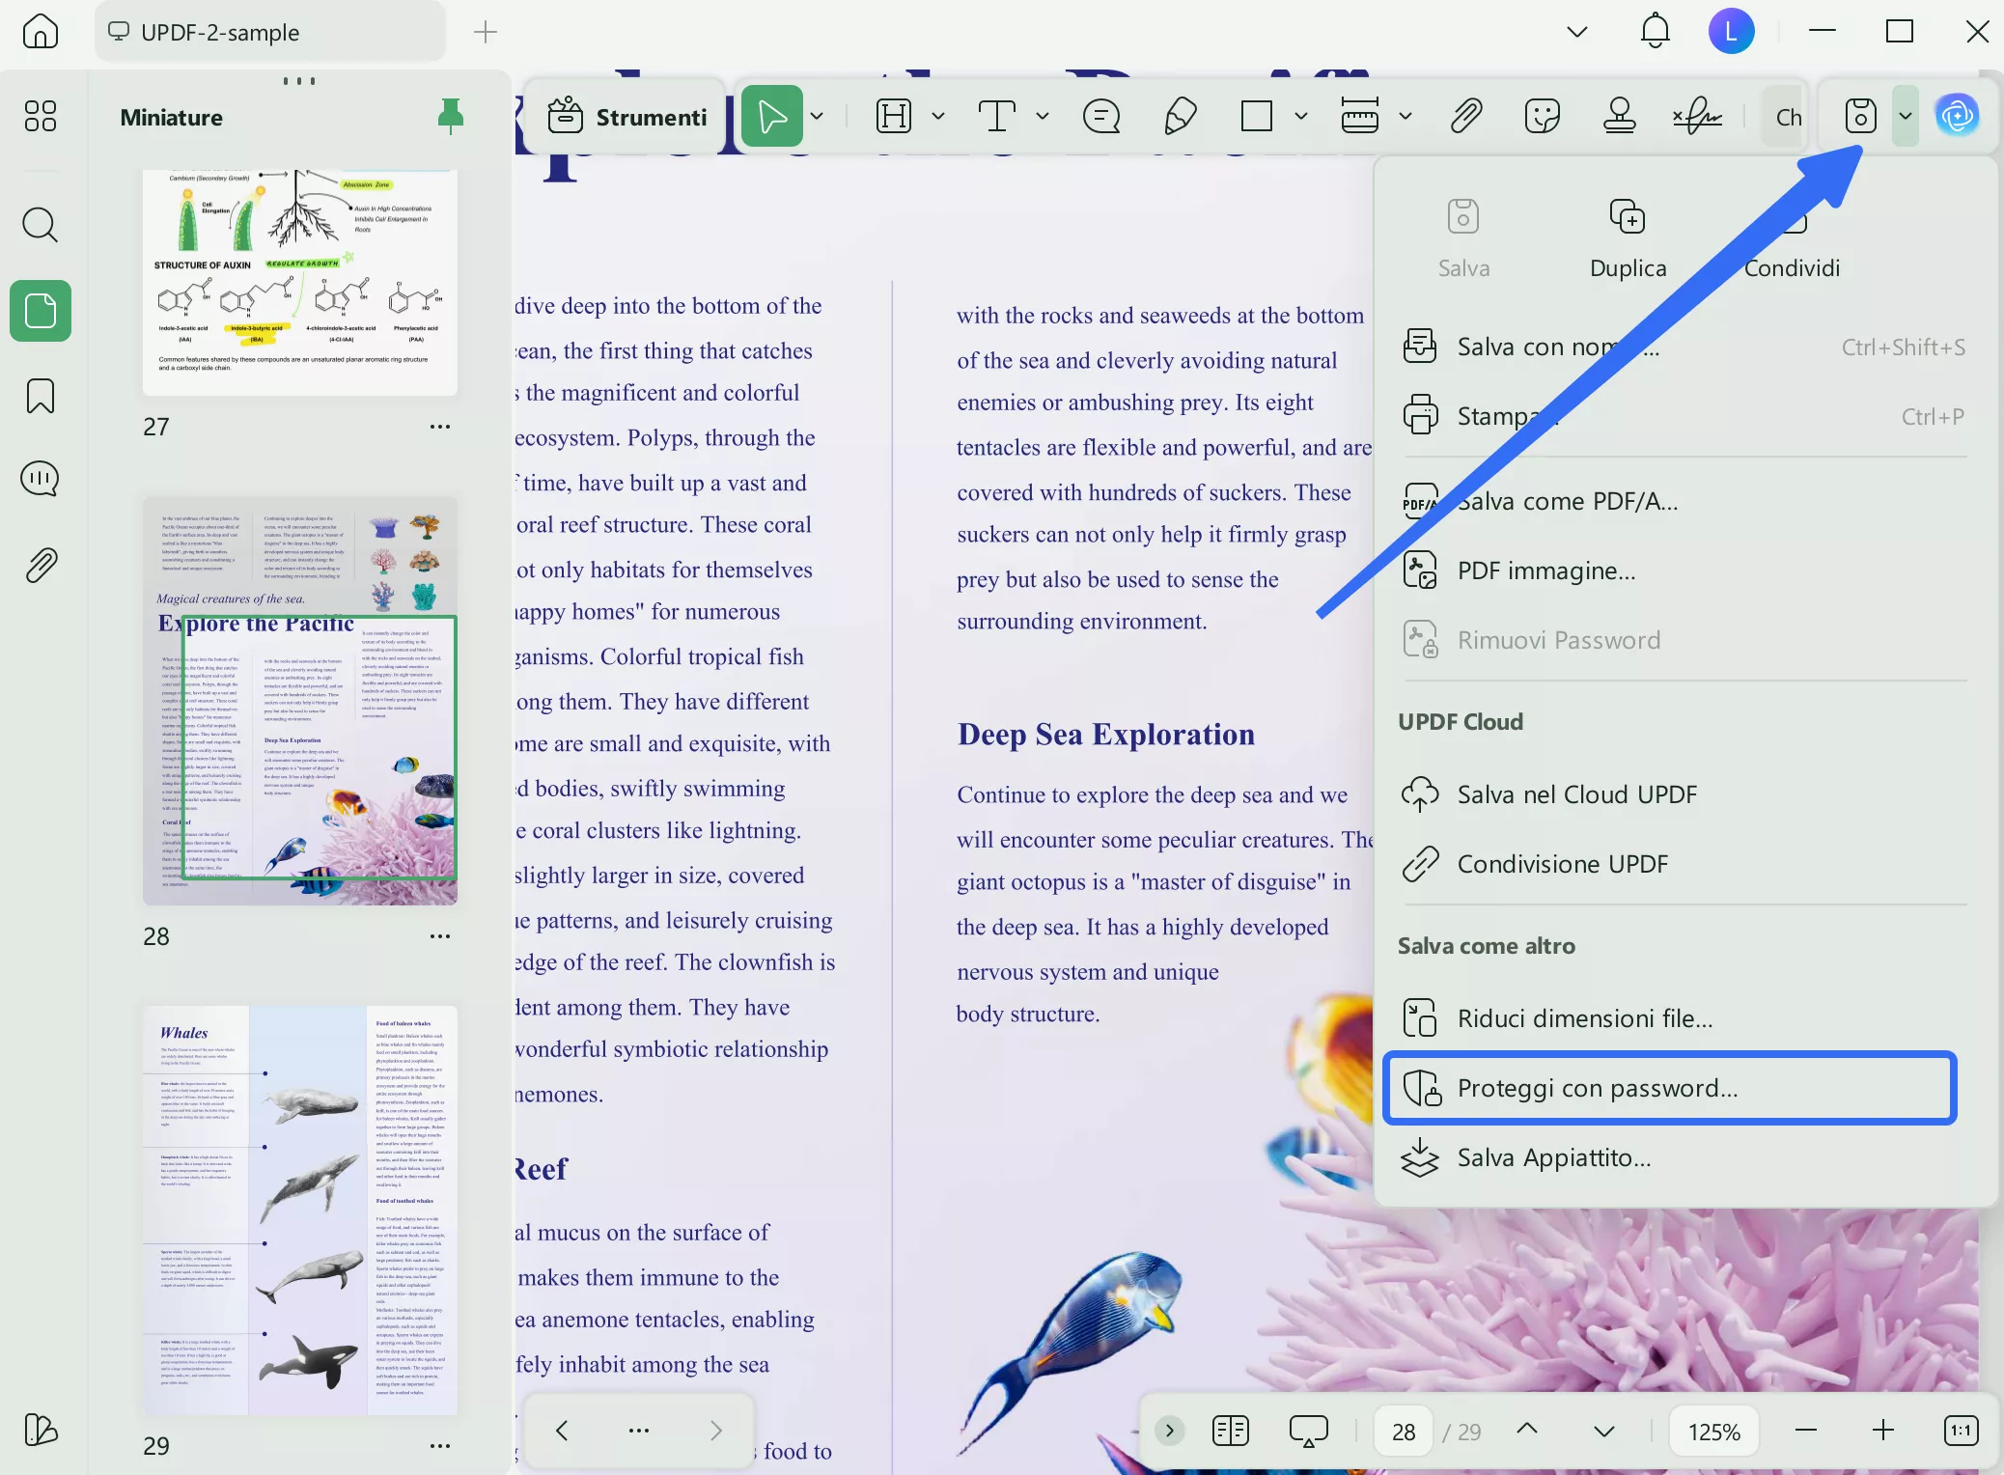Toggle the two-page reading view
Screen dimensions: 2004x1475
click(x=1230, y=1431)
